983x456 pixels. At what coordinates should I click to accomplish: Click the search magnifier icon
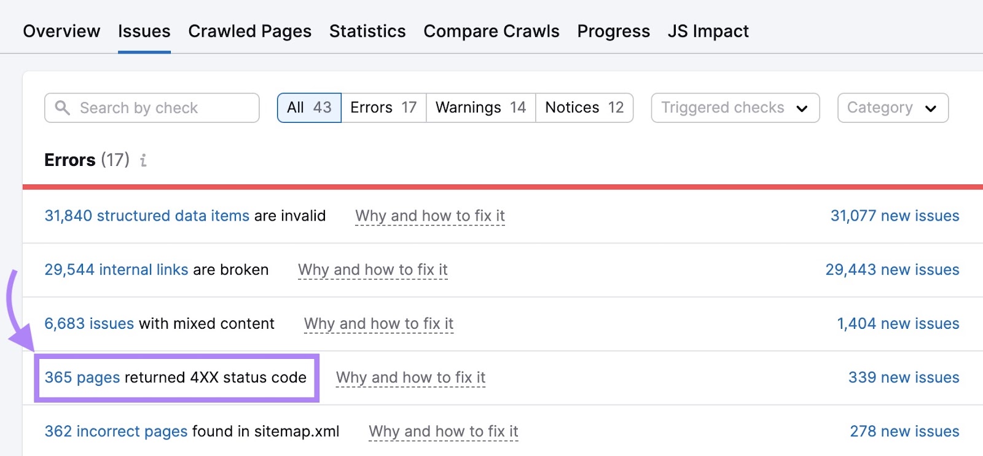(x=62, y=108)
